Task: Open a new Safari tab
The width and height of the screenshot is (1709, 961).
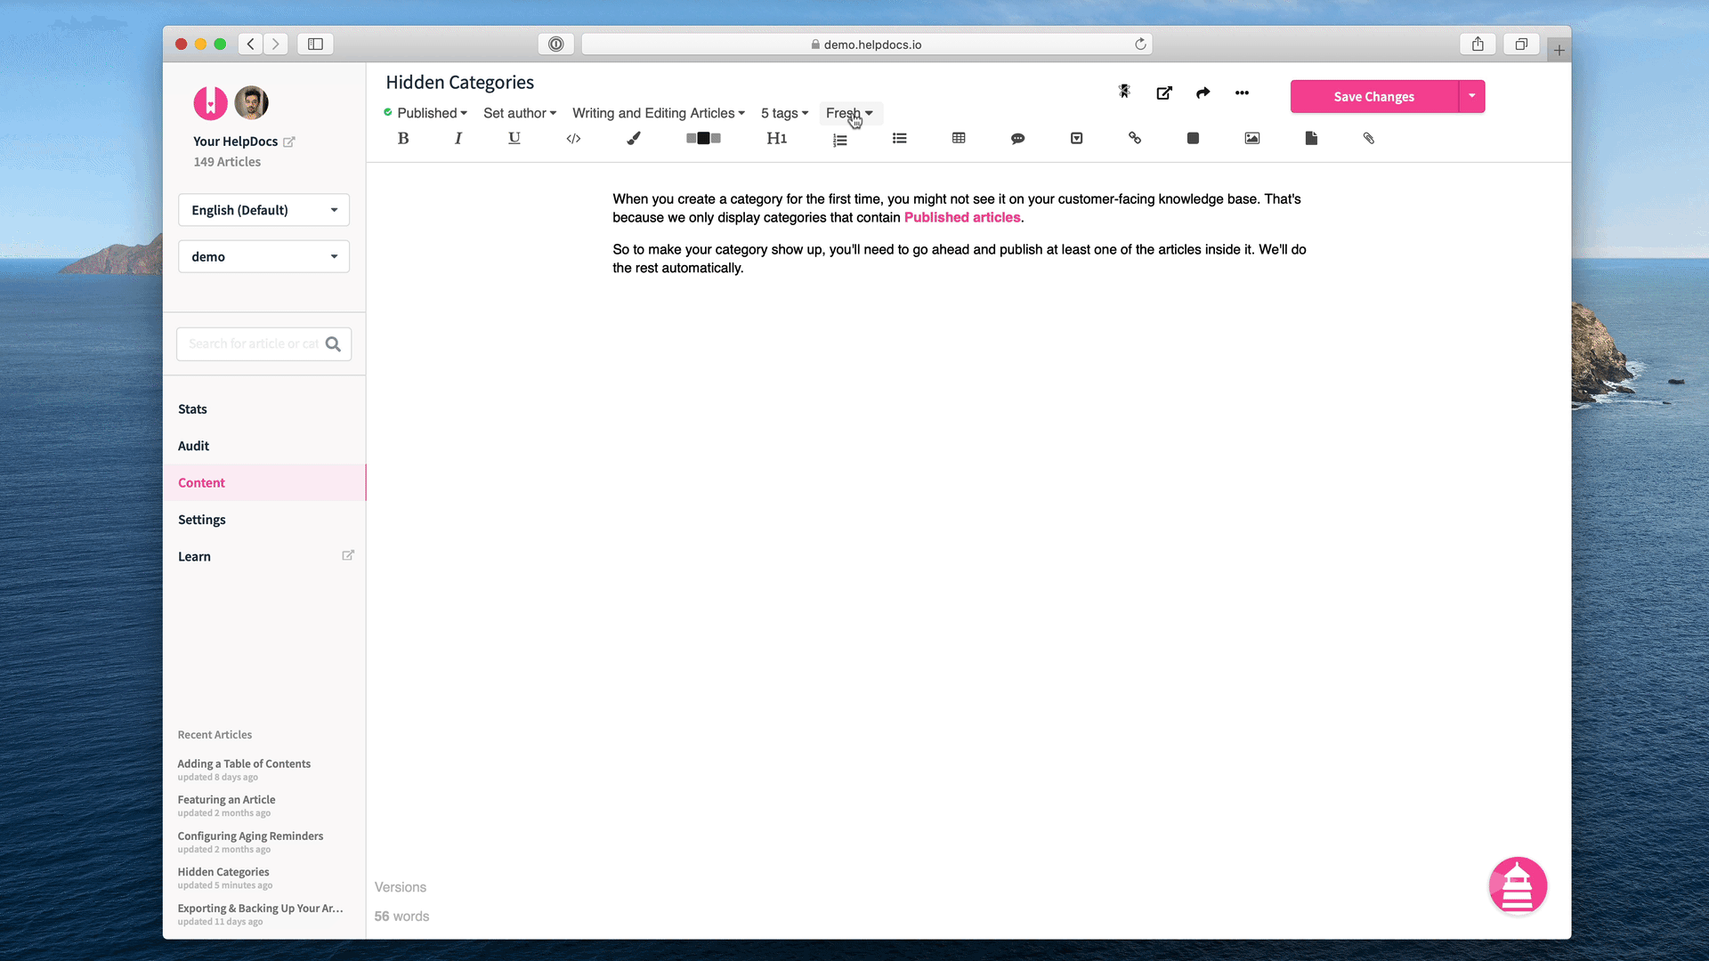Action: (x=1559, y=50)
